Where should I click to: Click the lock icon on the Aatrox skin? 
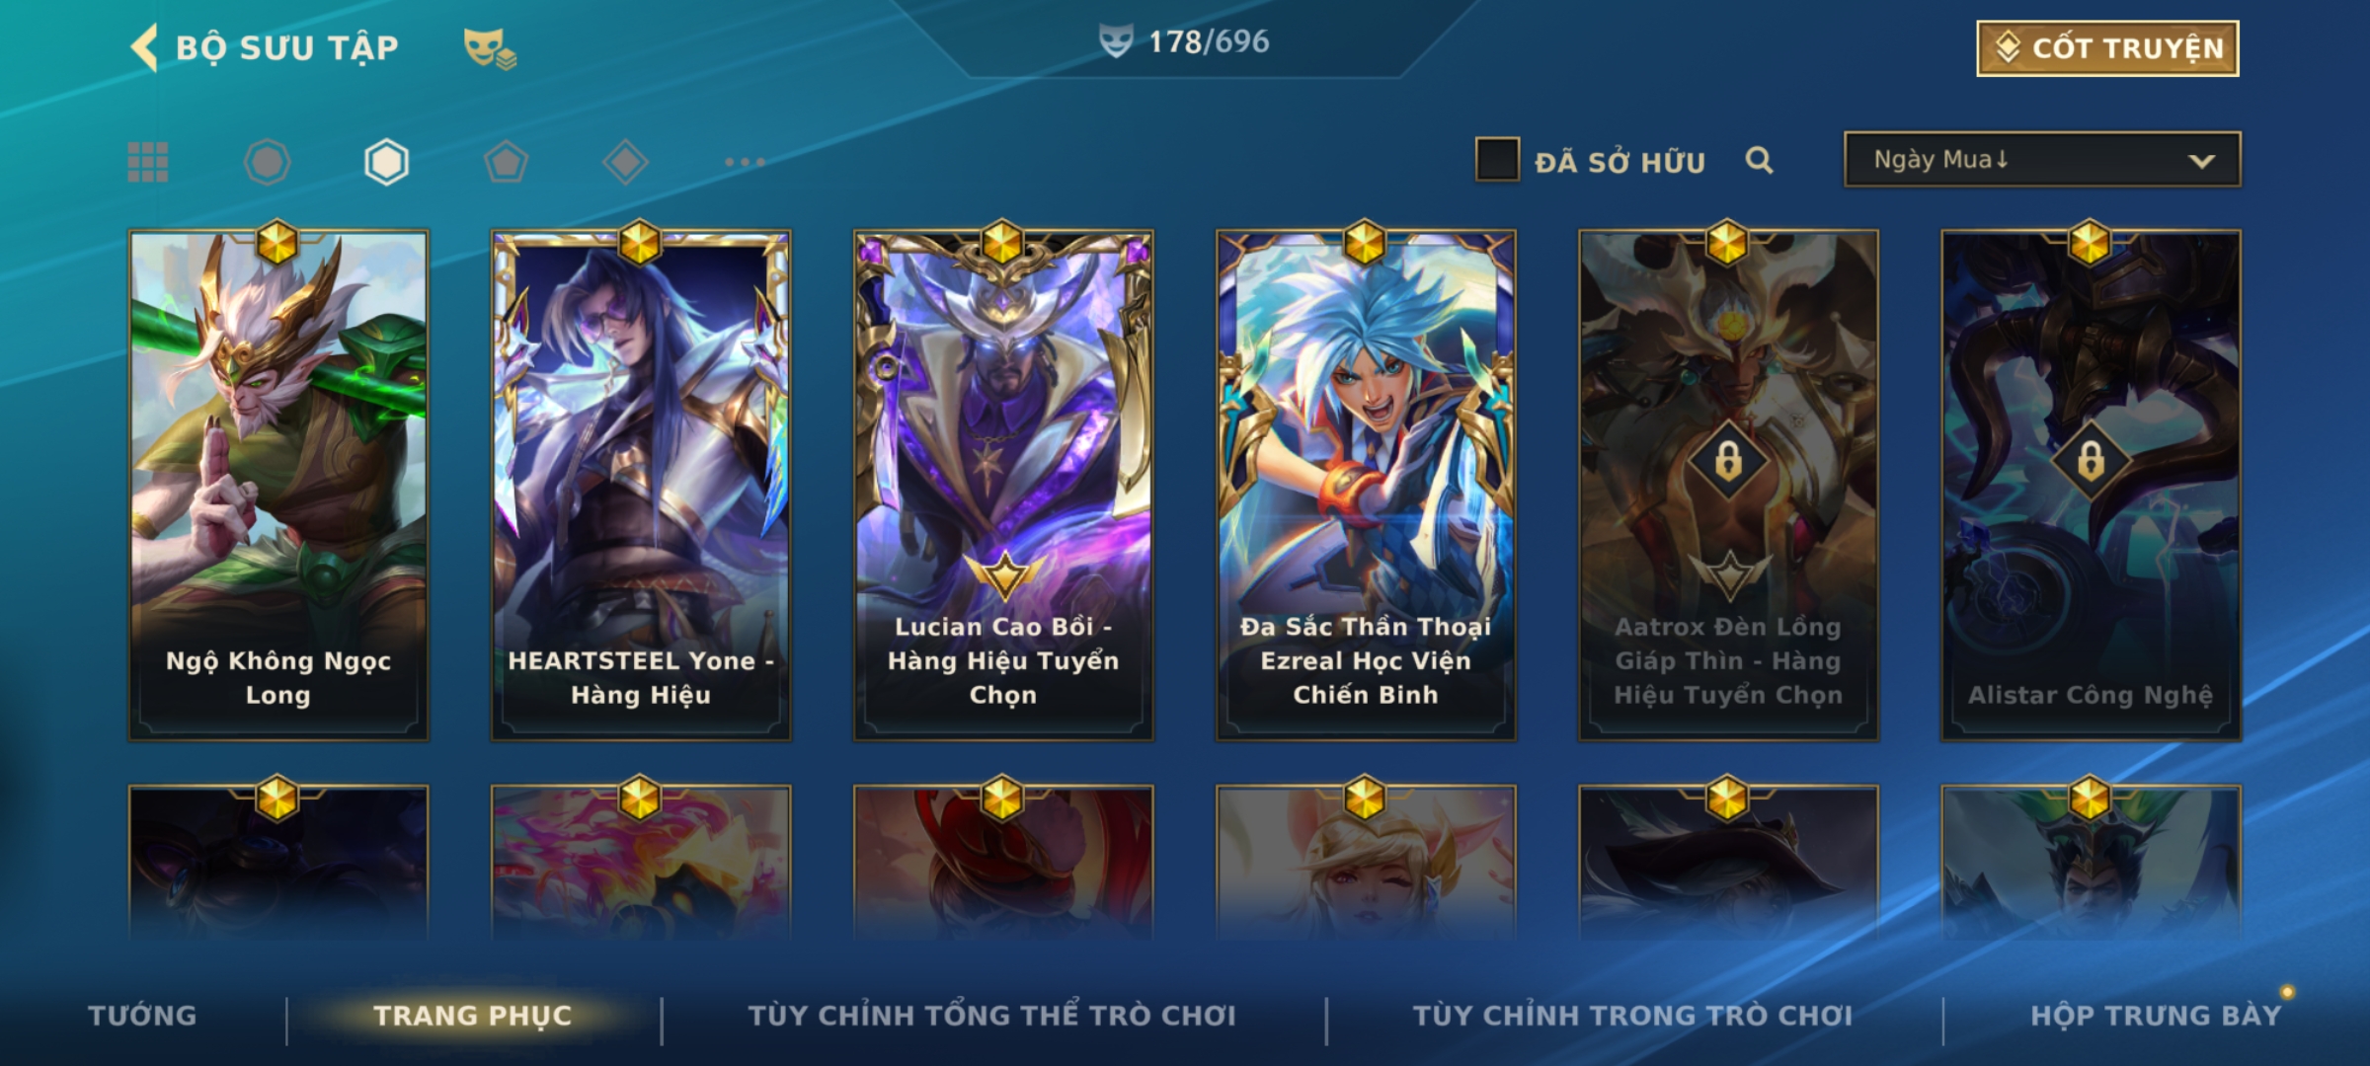pyautogui.click(x=1728, y=460)
